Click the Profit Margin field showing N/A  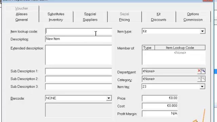point(160,114)
